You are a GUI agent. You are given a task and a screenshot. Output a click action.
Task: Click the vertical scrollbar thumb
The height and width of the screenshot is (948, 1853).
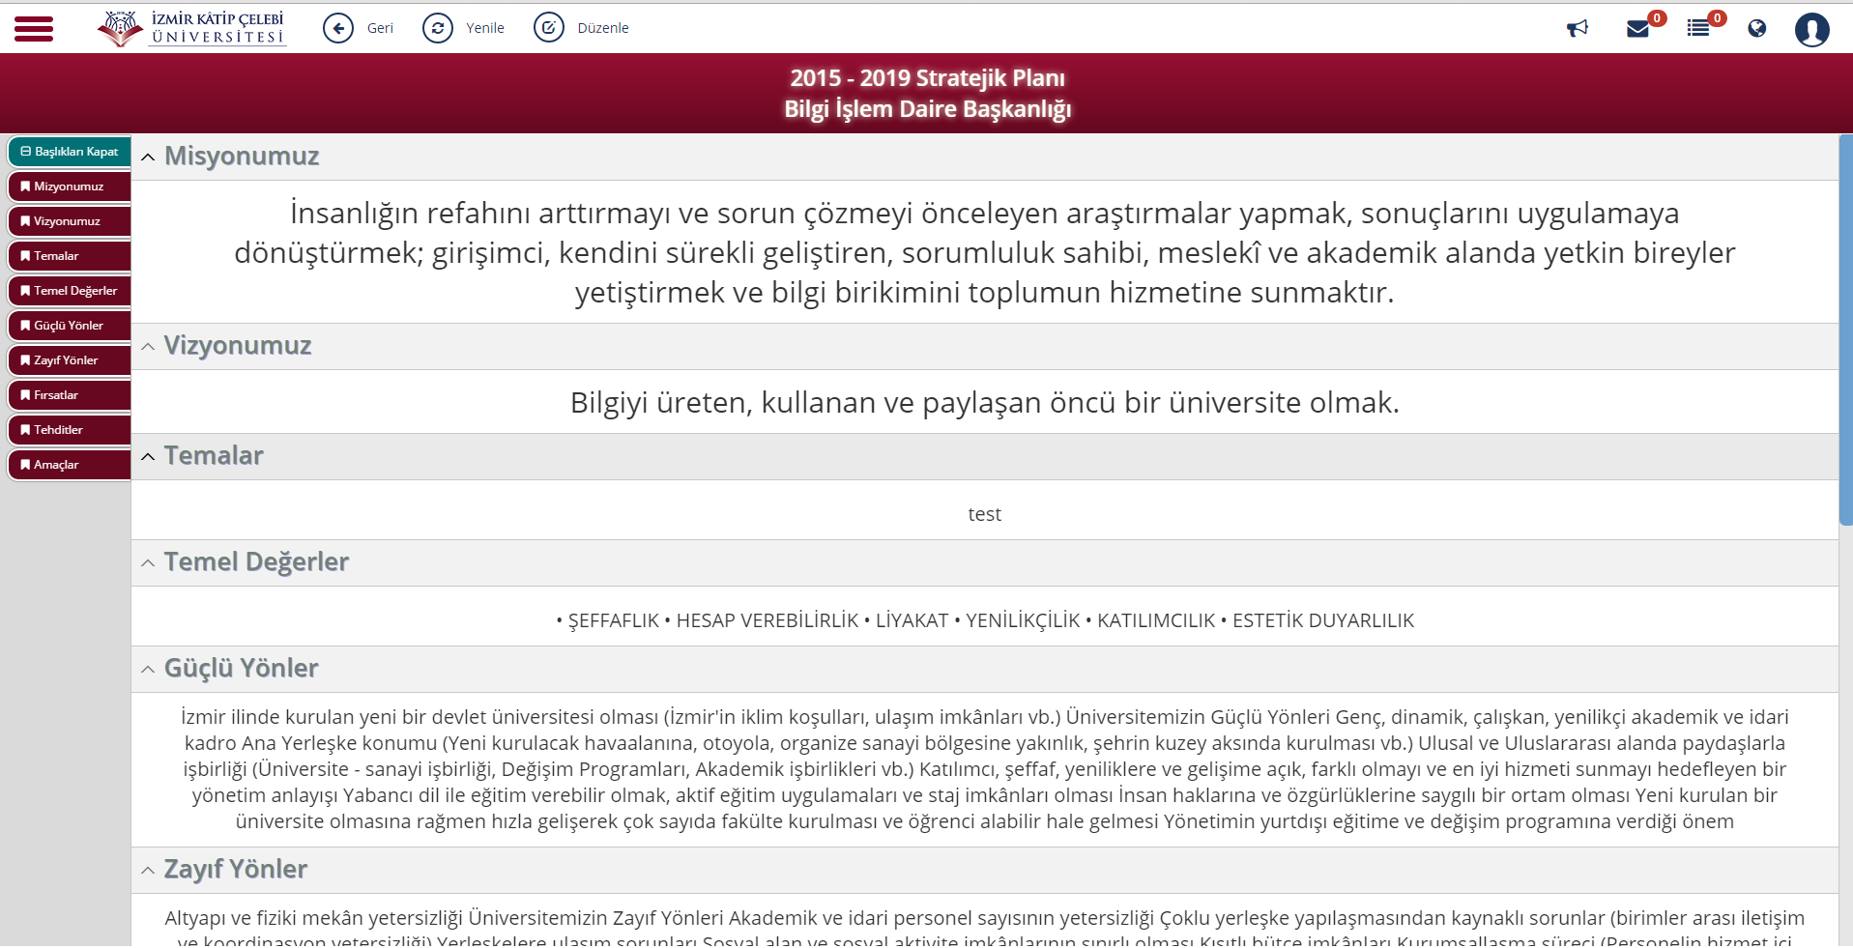click(1845, 330)
